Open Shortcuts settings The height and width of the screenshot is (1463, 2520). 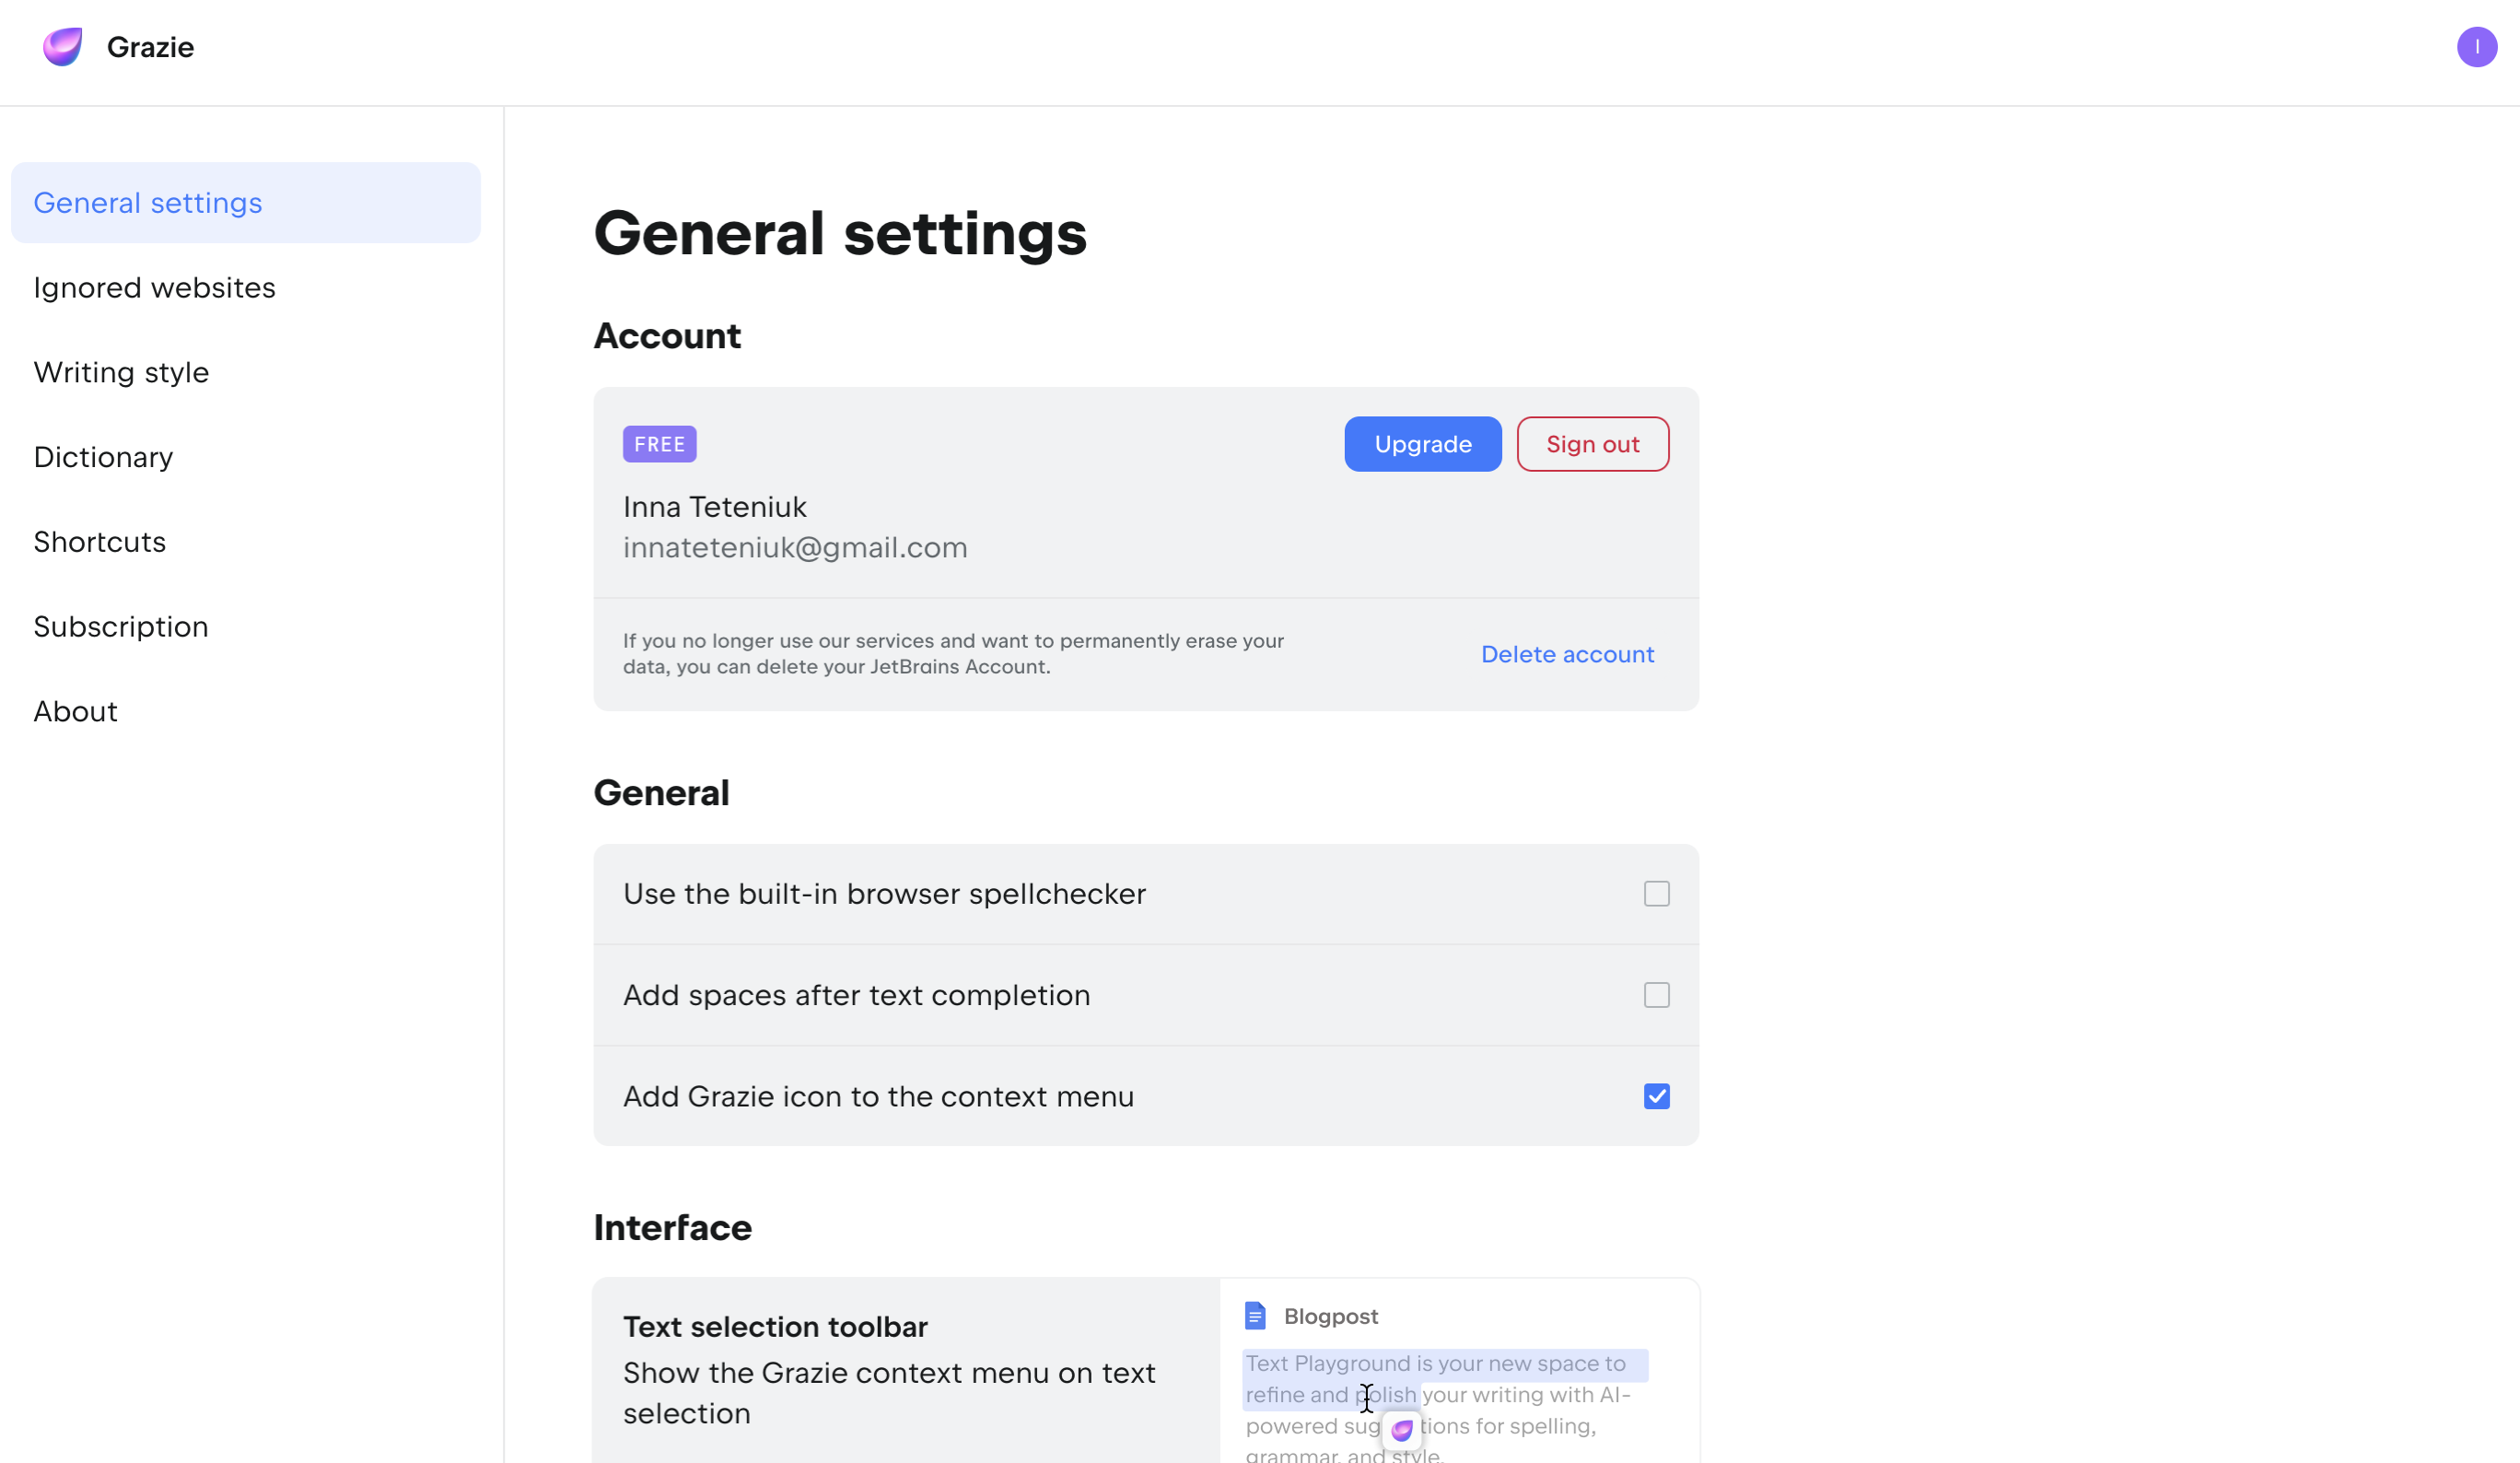pyautogui.click(x=100, y=542)
